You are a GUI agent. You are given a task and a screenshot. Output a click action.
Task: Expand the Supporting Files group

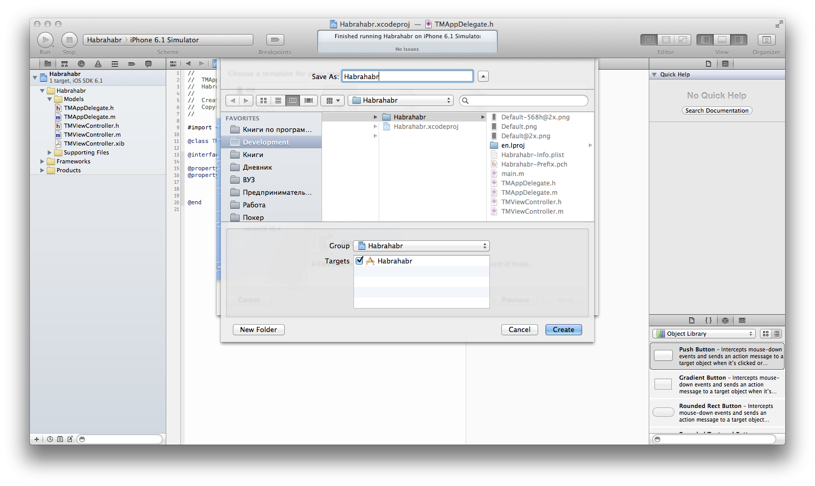pyautogui.click(x=50, y=152)
